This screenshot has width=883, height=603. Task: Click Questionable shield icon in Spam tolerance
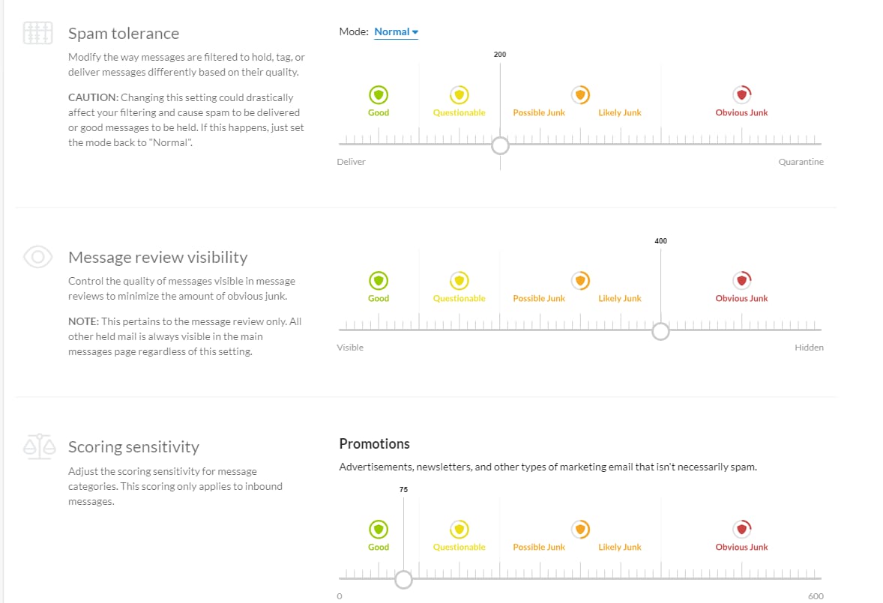point(459,95)
